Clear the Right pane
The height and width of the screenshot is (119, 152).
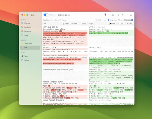(x=129, y=24)
